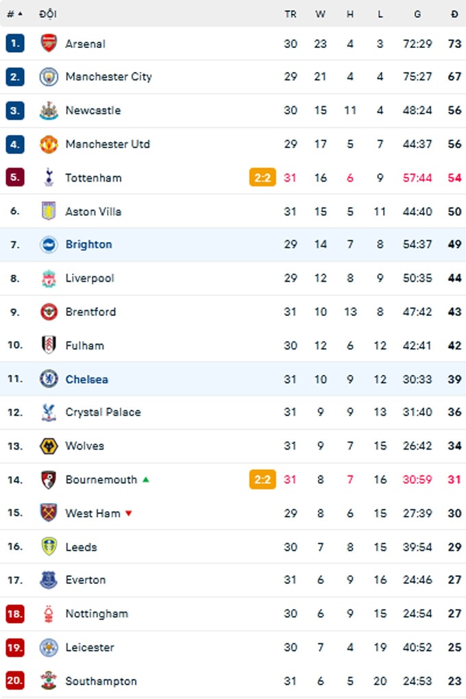
Task: Click the Manchester City club crest
Action: coord(49,77)
